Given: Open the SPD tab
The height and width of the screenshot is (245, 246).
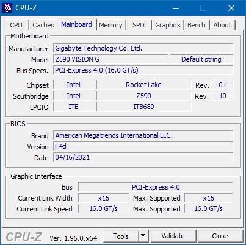Looking at the screenshot, I should 139,25.
